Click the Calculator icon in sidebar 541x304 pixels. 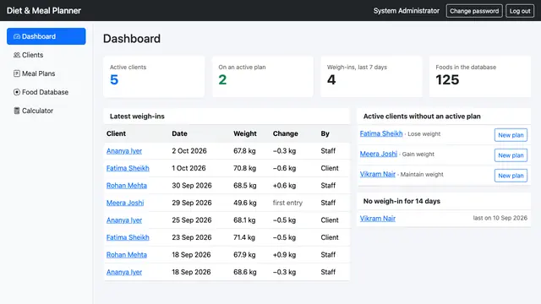[17, 111]
